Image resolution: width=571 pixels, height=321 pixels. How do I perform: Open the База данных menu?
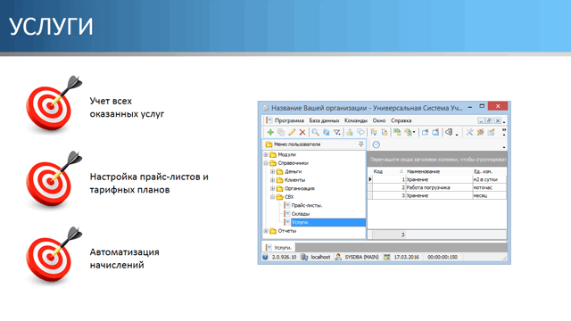[x=324, y=120]
